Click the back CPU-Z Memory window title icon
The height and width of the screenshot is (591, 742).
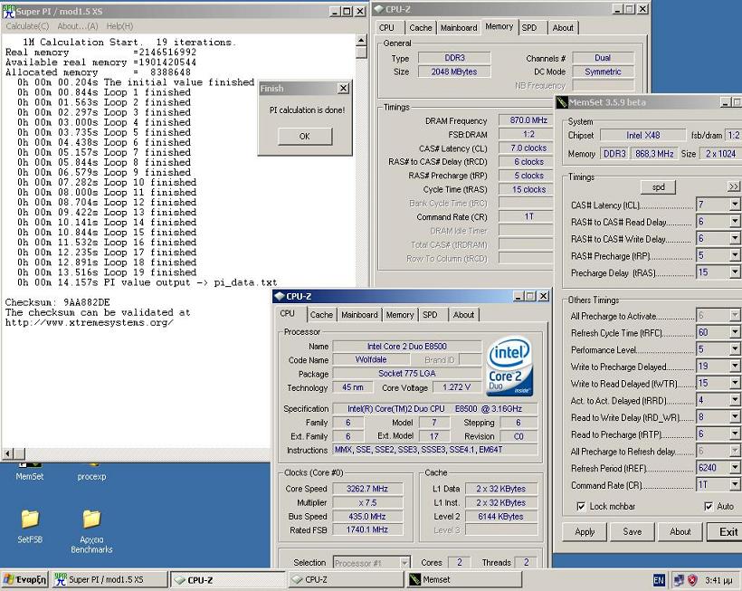pos(378,9)
